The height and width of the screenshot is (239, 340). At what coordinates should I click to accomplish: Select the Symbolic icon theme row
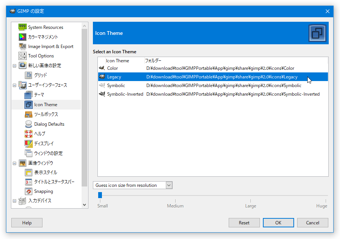coord(213,86)
